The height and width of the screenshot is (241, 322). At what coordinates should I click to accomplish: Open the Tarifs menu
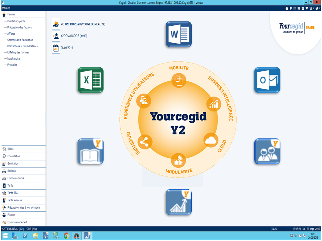tap(23, 186)
